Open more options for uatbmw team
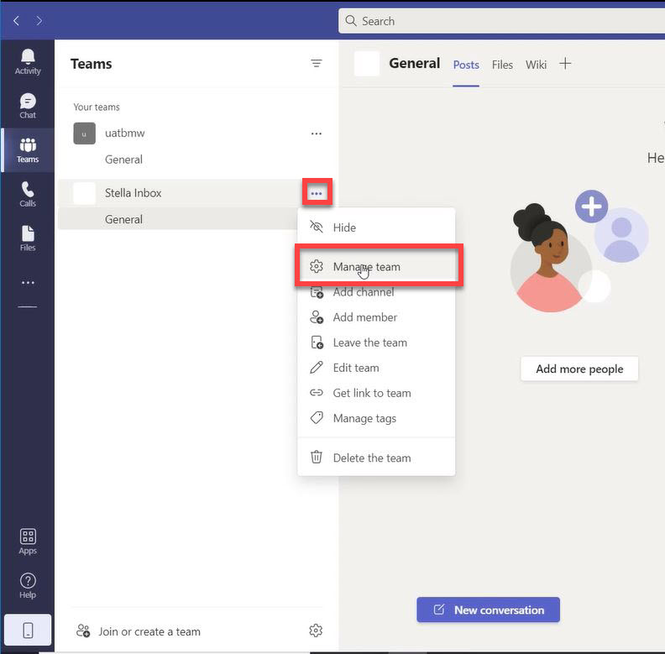The width and height of the screenshot is (665, 654). point(317,133)
